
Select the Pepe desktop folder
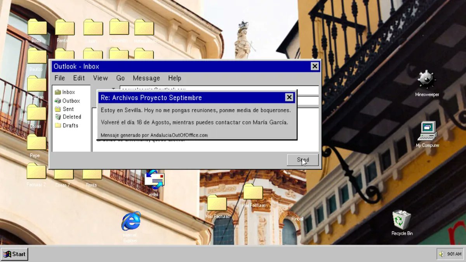[37, 146]
